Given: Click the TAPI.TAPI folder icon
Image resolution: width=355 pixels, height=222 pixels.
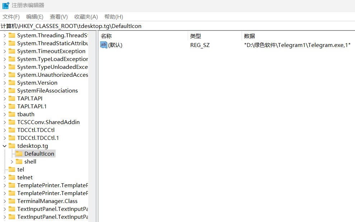Looking at the screenshot, I should (12, 98).
